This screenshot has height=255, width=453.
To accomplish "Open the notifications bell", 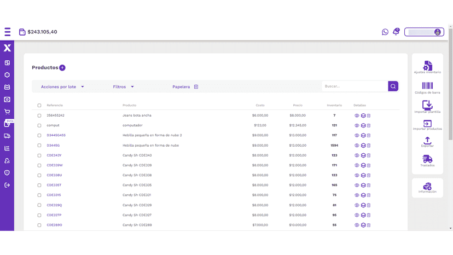I will [x=396, y=32].
